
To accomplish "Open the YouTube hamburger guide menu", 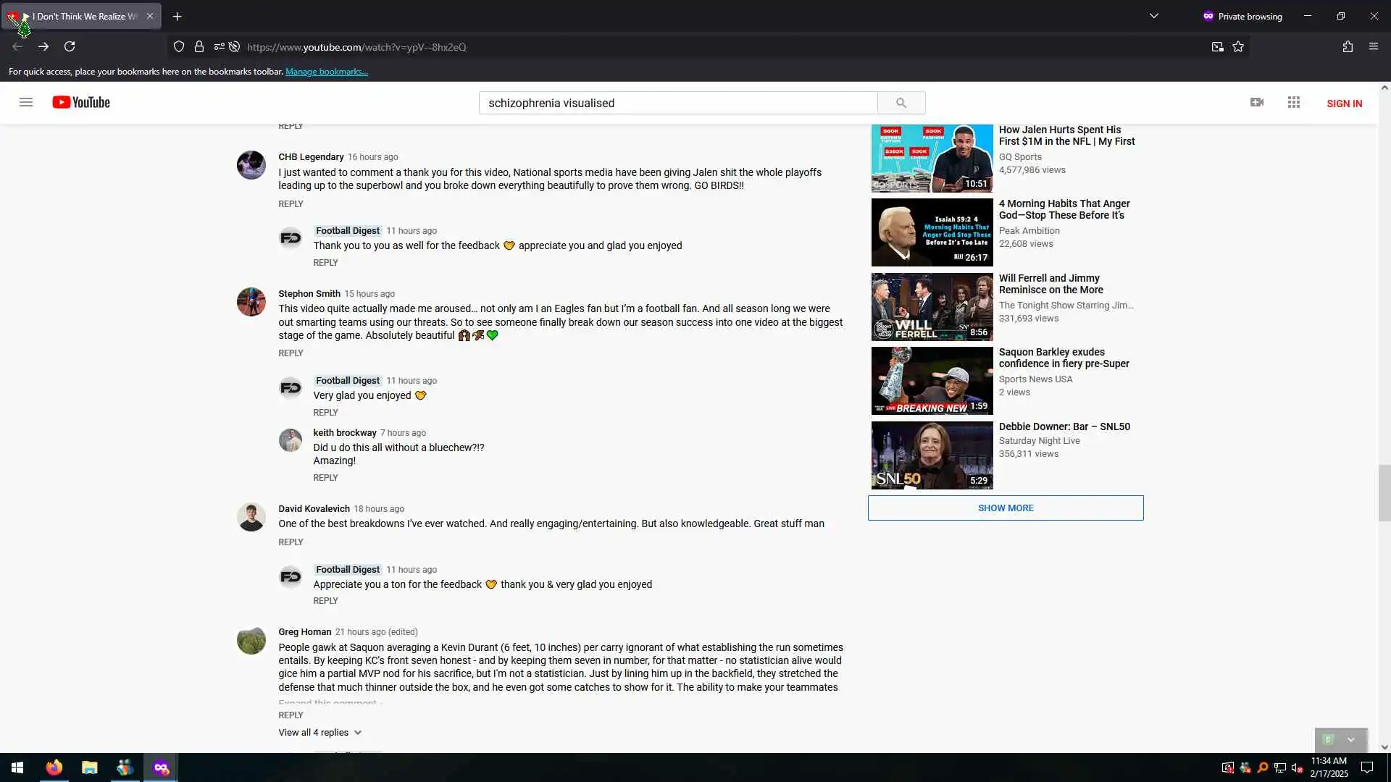I will pyautogui.click(x=26, y=102).
